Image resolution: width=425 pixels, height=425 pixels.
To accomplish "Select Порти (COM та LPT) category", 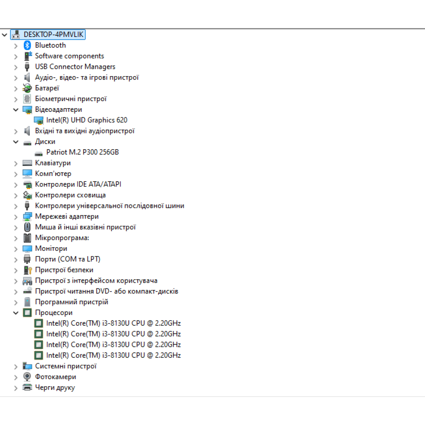I will (x=68, y=259).
